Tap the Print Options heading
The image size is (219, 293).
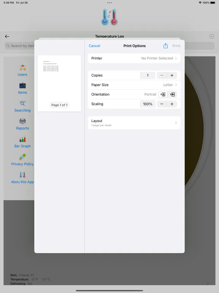coord(135,46)
